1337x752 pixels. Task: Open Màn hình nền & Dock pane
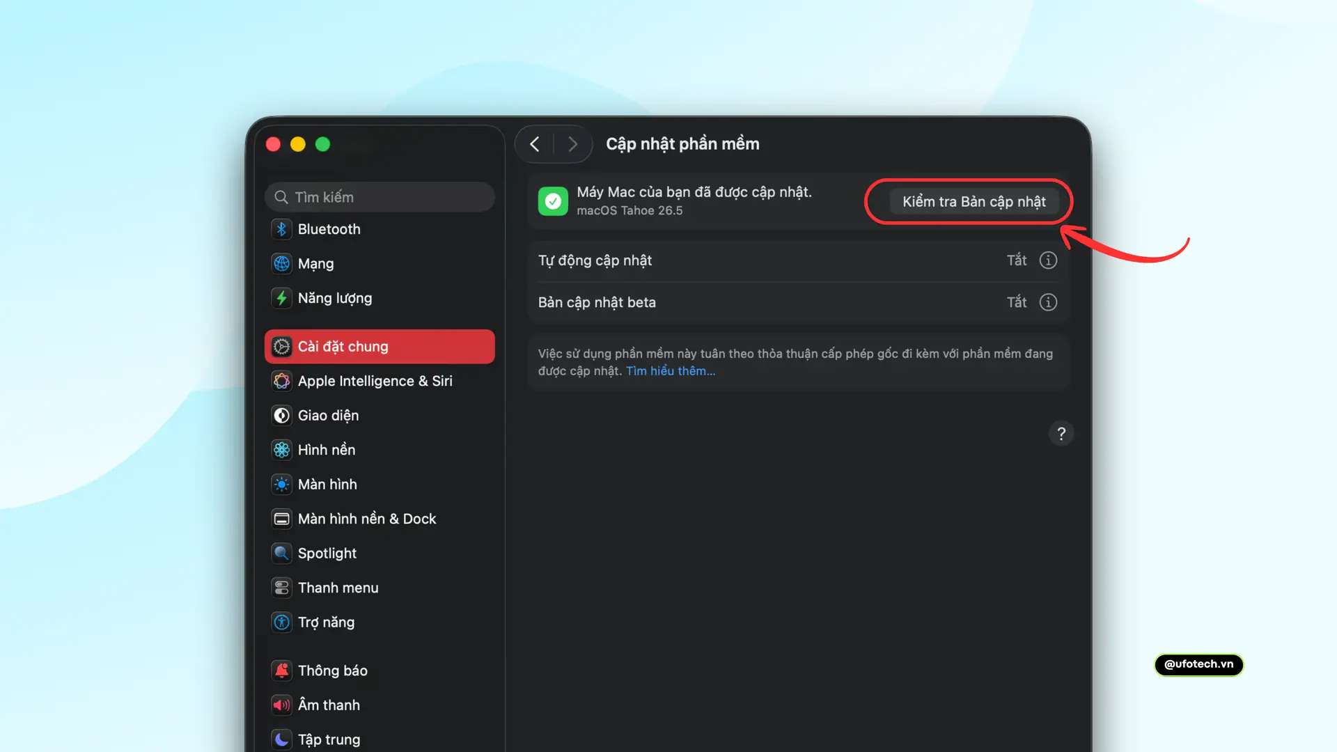point(380,519)
